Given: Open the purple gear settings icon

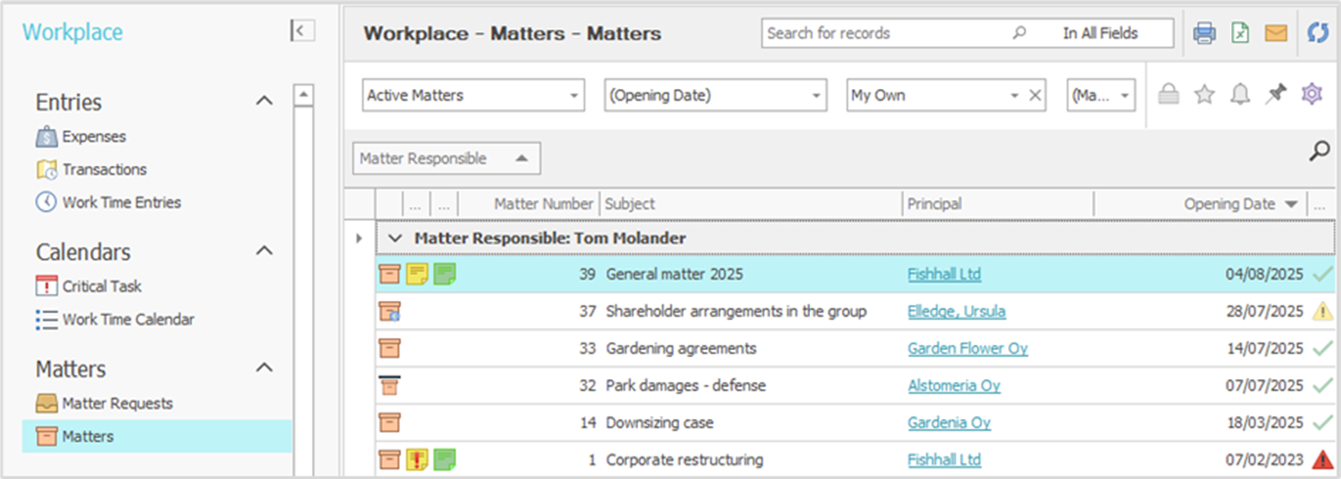Looking at the screenshot, I should tap(1311, 95).
